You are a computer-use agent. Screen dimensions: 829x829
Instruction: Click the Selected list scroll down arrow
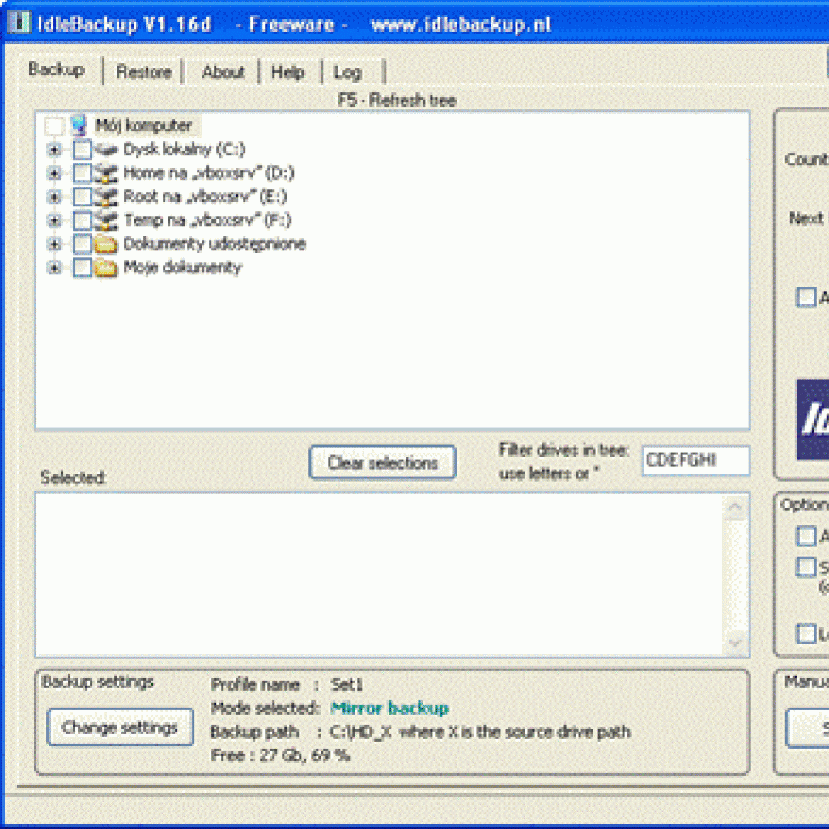[x=735, y=642]
